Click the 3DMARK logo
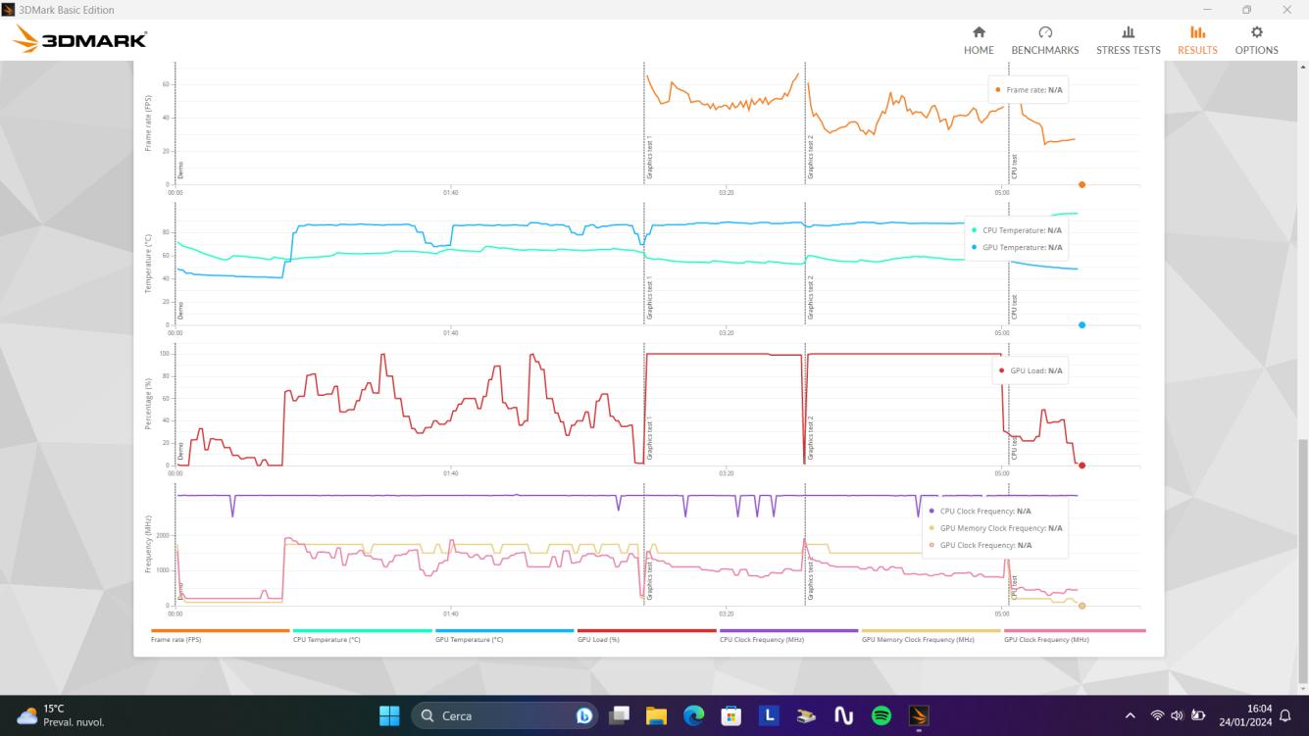 (x=80, y=40)
